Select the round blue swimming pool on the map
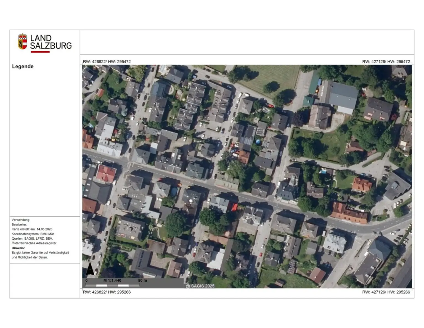 [258, 142]
